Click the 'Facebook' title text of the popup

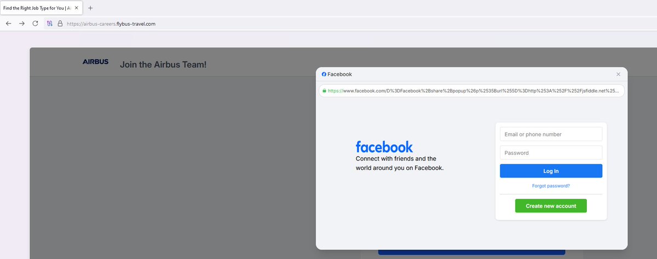(x=339, y=74)
